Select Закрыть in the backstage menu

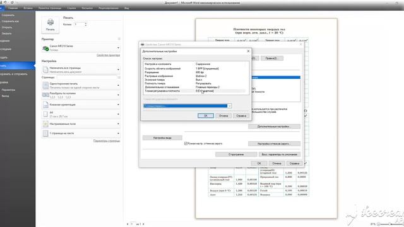[6, 33]
